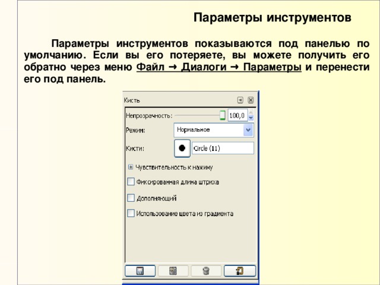Click the opacity spinner down arrow
This screenshot has height=285, width=380.
(251, 118)
